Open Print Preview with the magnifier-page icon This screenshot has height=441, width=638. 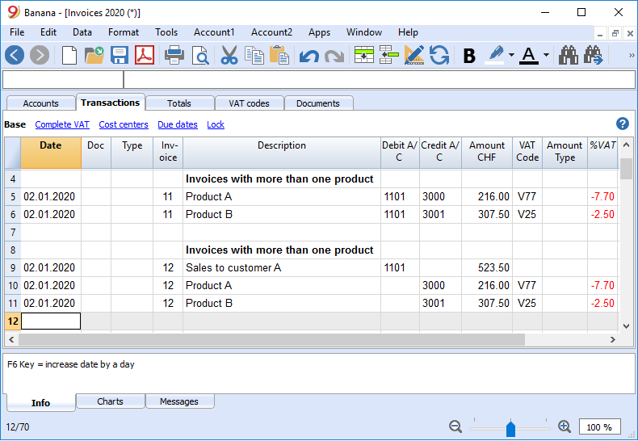pyautogui.click(x=199, y=56)
